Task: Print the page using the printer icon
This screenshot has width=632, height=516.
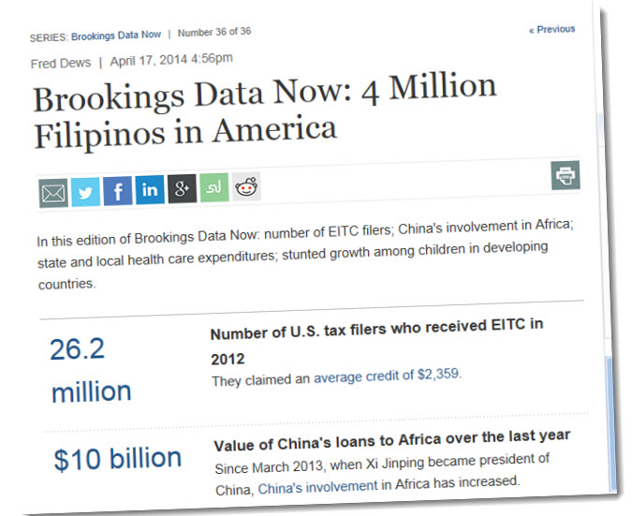Action: [565, 175]
